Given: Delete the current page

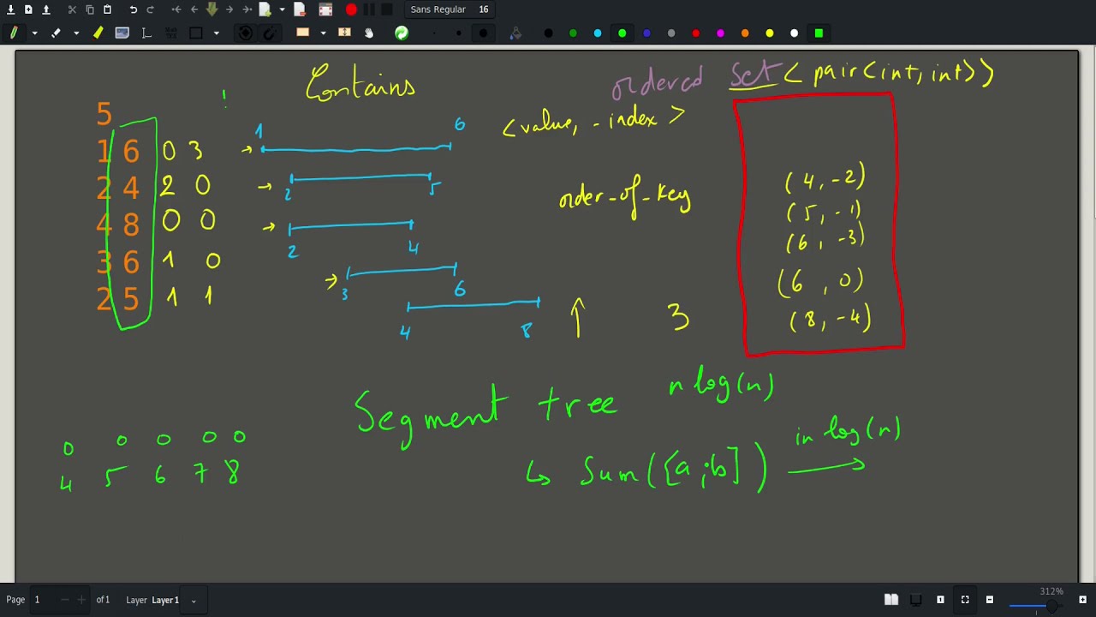Looking at the screenshot, I should (x=300, y=9).
